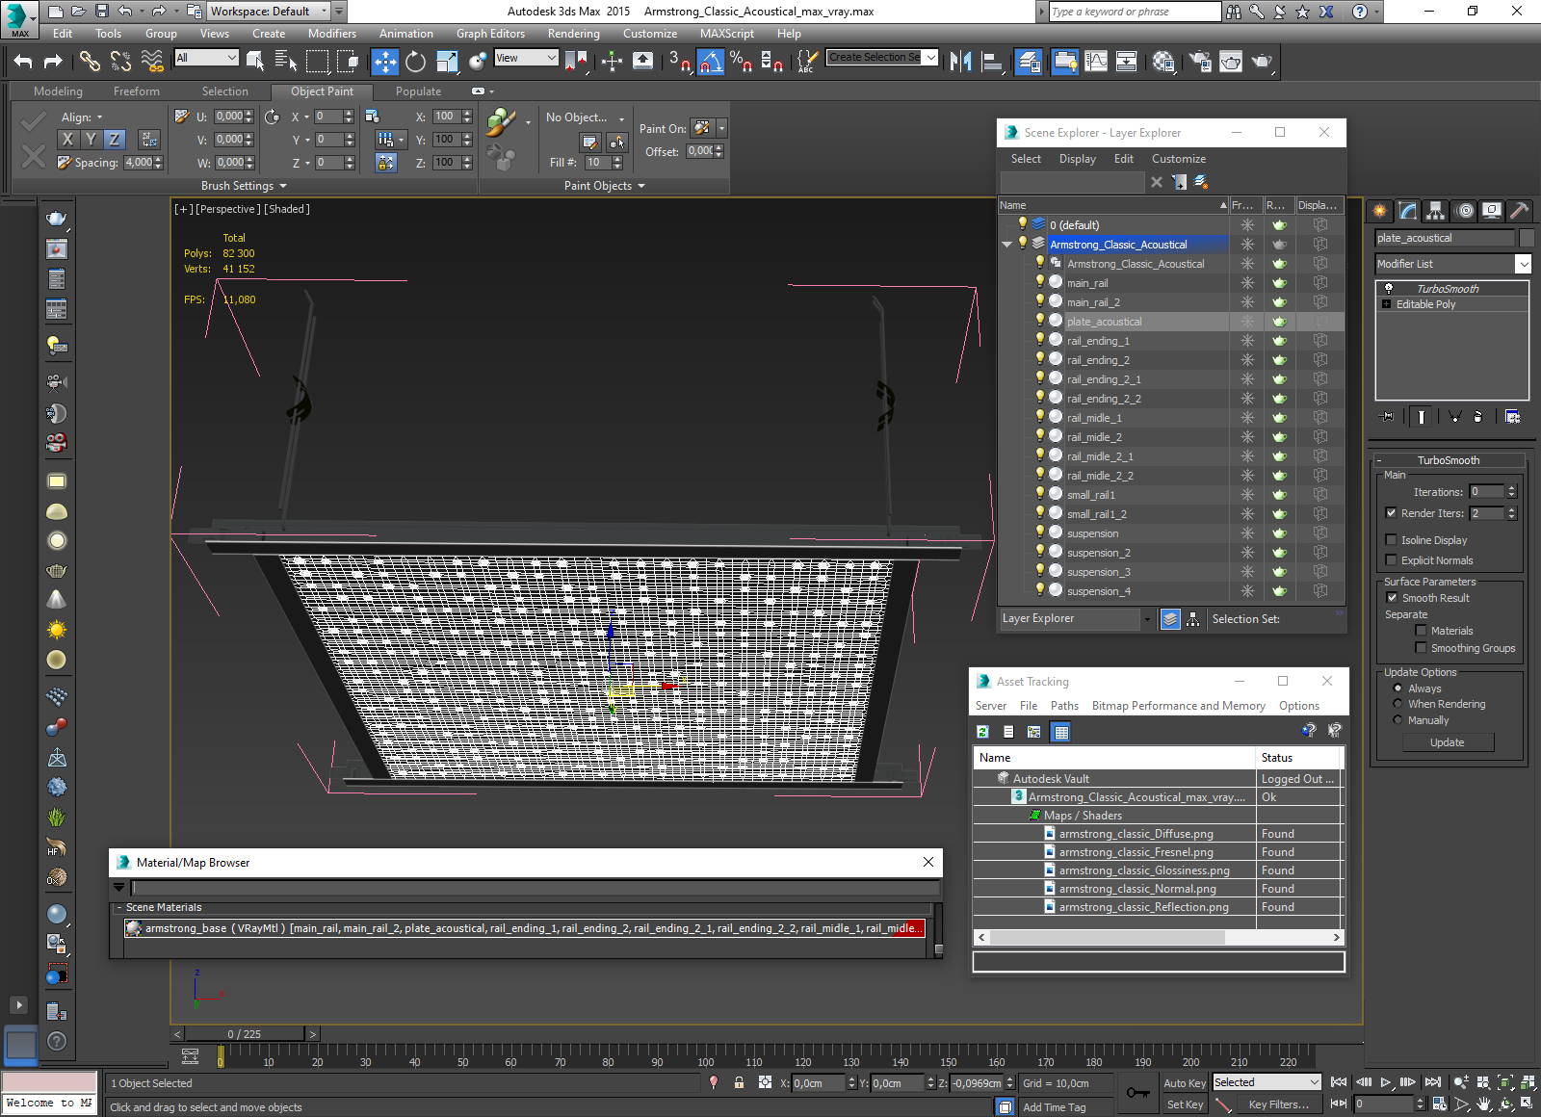The width and height of the screenshot is (1541, 1117).
Task: Open the Create command panel tab
Action: coord(1380,210)
